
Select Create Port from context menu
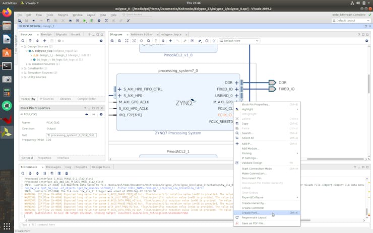click(250, 213)
